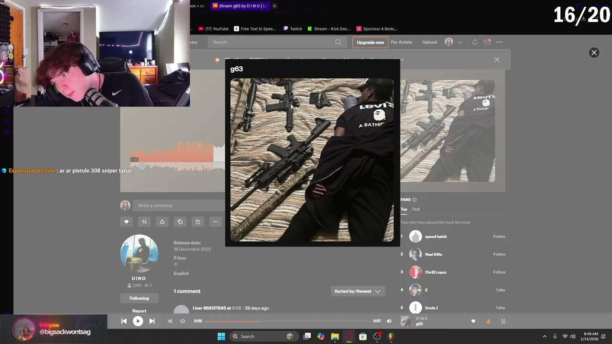Open the Stream - Kick Dashboard bookmark
This screenshot has width=612, height=344.
(328, 29)
